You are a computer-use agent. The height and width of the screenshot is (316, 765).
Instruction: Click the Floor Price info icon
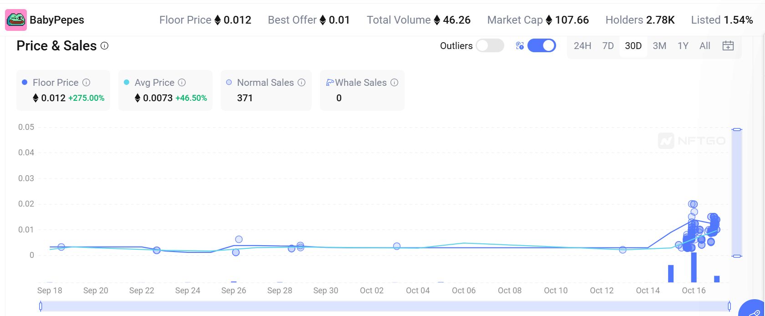pyautogui.click(x=86, y=83)
